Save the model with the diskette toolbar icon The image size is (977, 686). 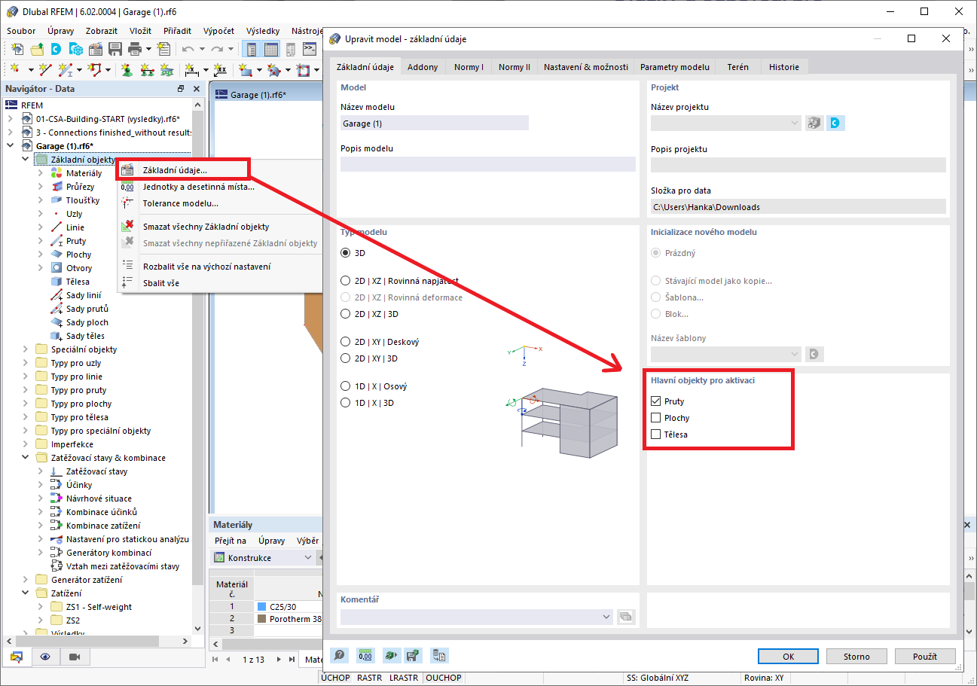click(114, 47)
